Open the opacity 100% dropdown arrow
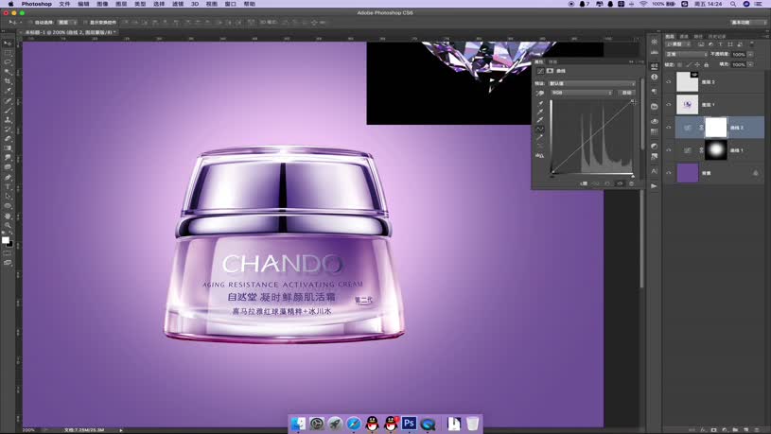771x434 pixels. (x=750, y=55)
